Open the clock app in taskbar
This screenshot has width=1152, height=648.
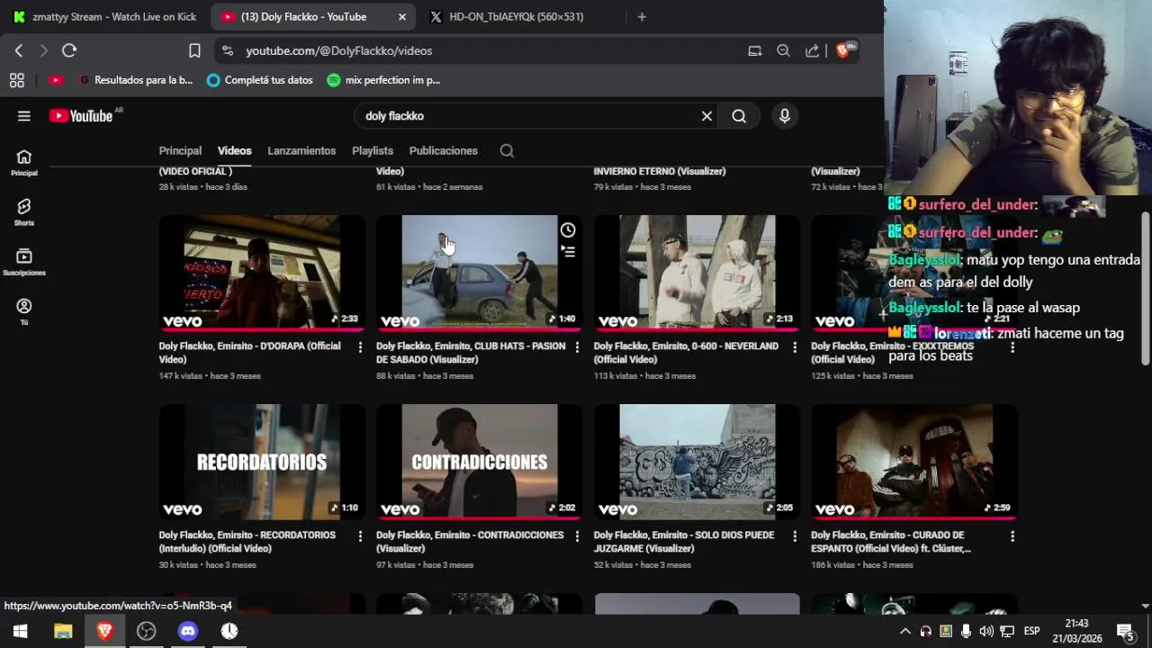(229, 631)
